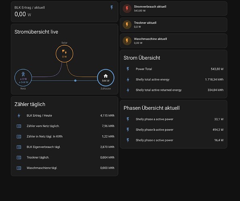This screenshot has height=201, width=240.
Task: Click the orange Trockner aktuell flash icon
Action: pyautogui.click(x=127, y=25)
